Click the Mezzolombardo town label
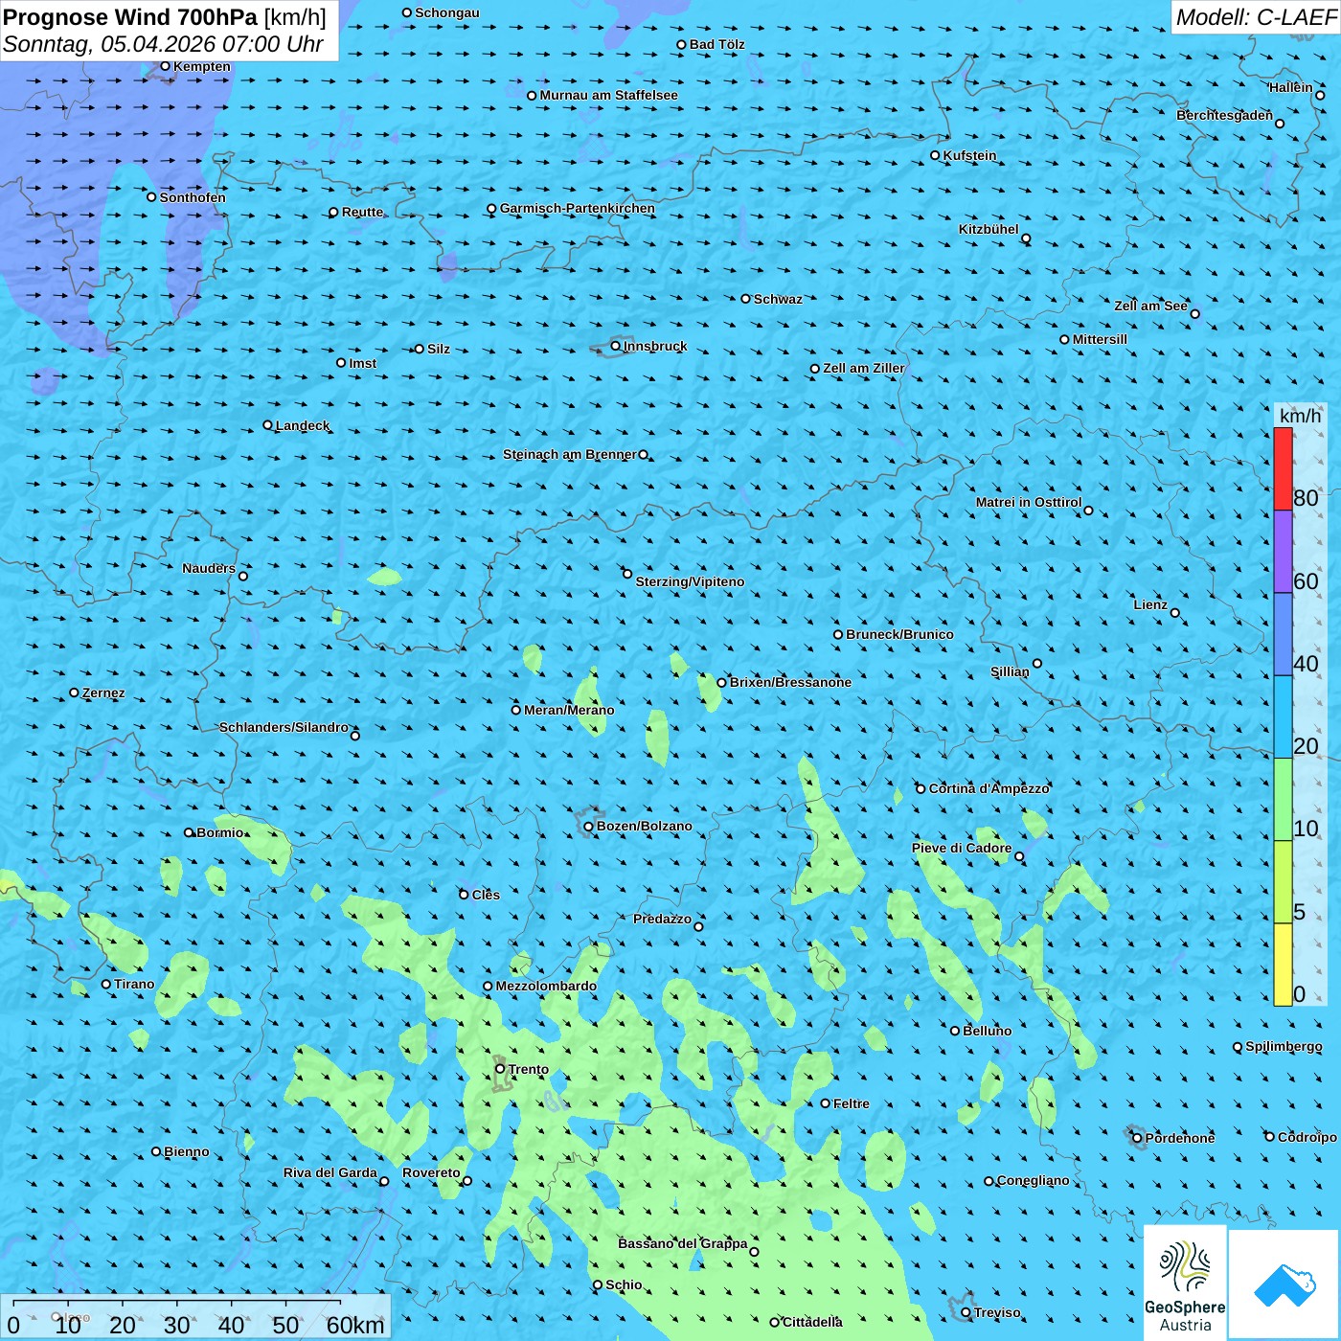The image size is (1341, 1341). [x=546, y=986]
